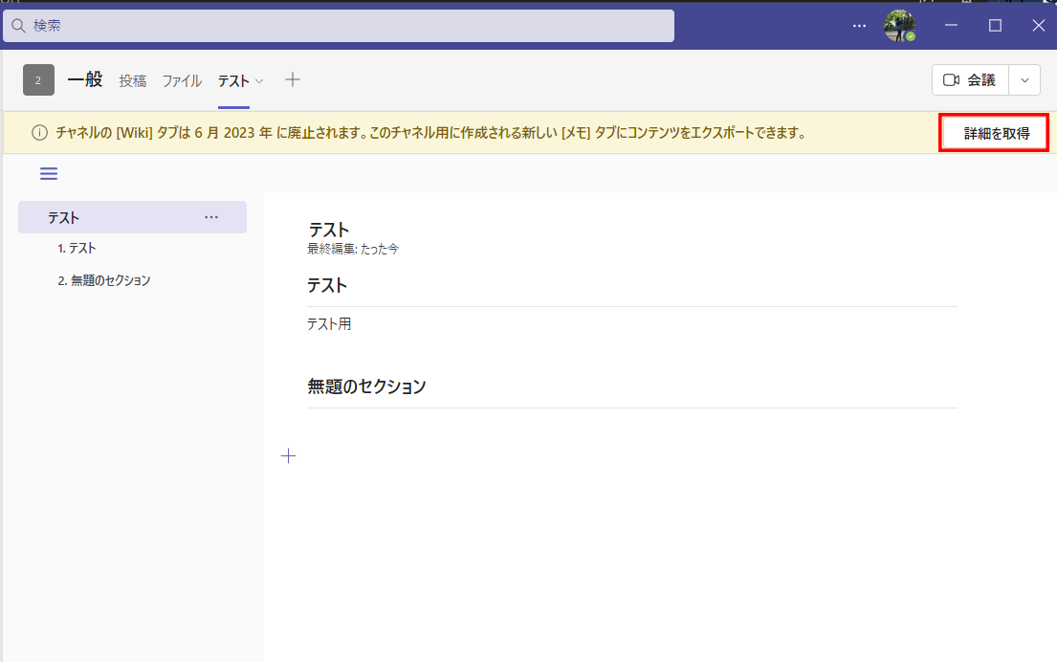Click the hamburger menu icon to toggle wiki sidebar

(x=48, y=173)
